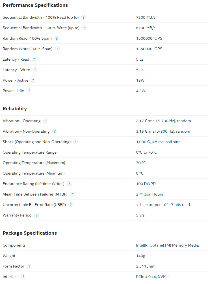Open Vibration - Operating help icon
The height and width of the screenshot is (284, 208).
[x=45, y=121]
